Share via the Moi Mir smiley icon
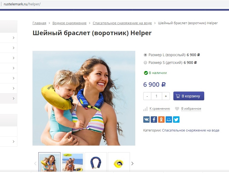The image size is (229, 173). click(x=169, y=120)
